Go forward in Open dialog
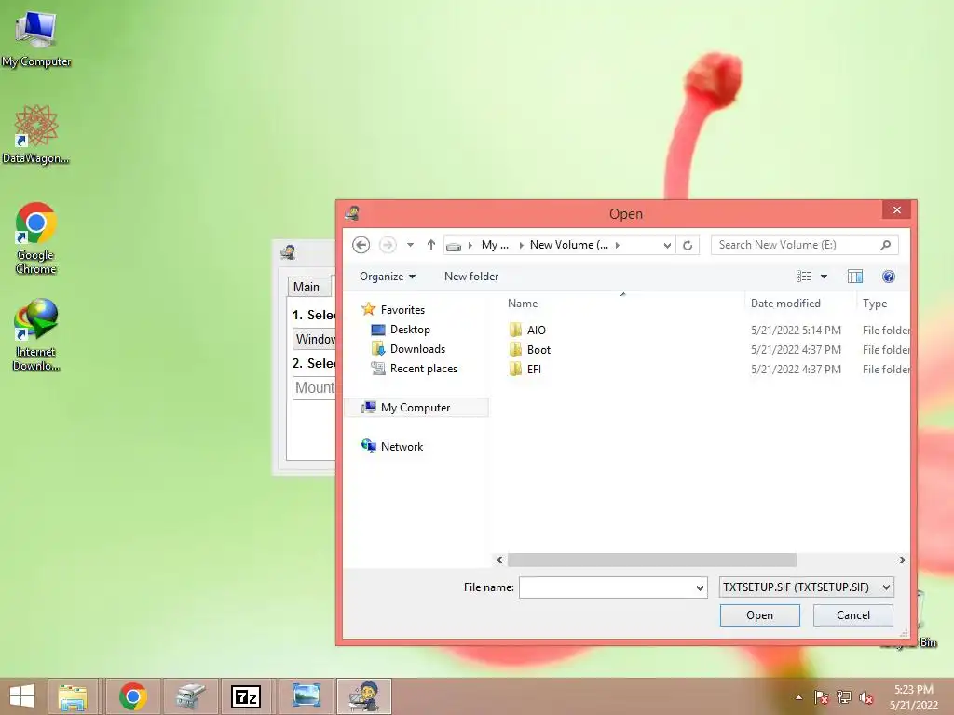The height and width of the screenshot is (715, 954). [388, 245]
